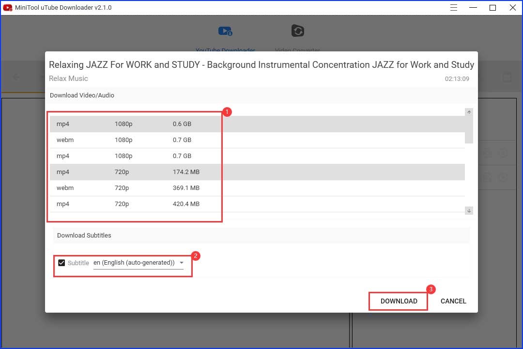This screenshot has width=523, height=349.
Task: Select the webm 720p 369.1 MB row
Action: pyautogui.click(x=257, y=188)
